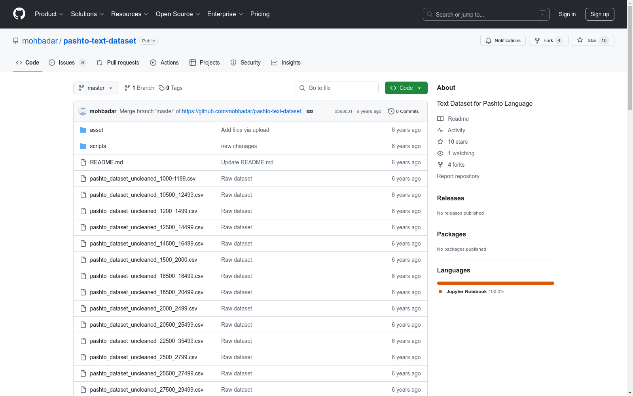This screenshot has height=396, width=633.
Task: Click the tag icon next to 0 Tags
Action: pos(161,88)
